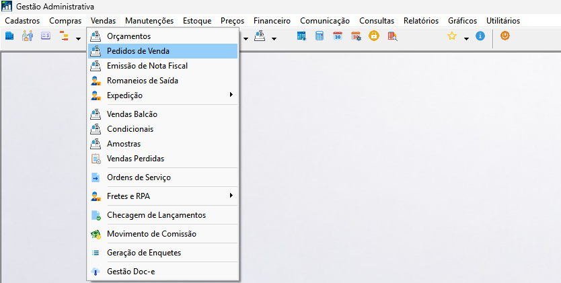The image size is (561, 283).
Task: Click the blue building icon in toolbar
Action: click(x=9, y=36)
